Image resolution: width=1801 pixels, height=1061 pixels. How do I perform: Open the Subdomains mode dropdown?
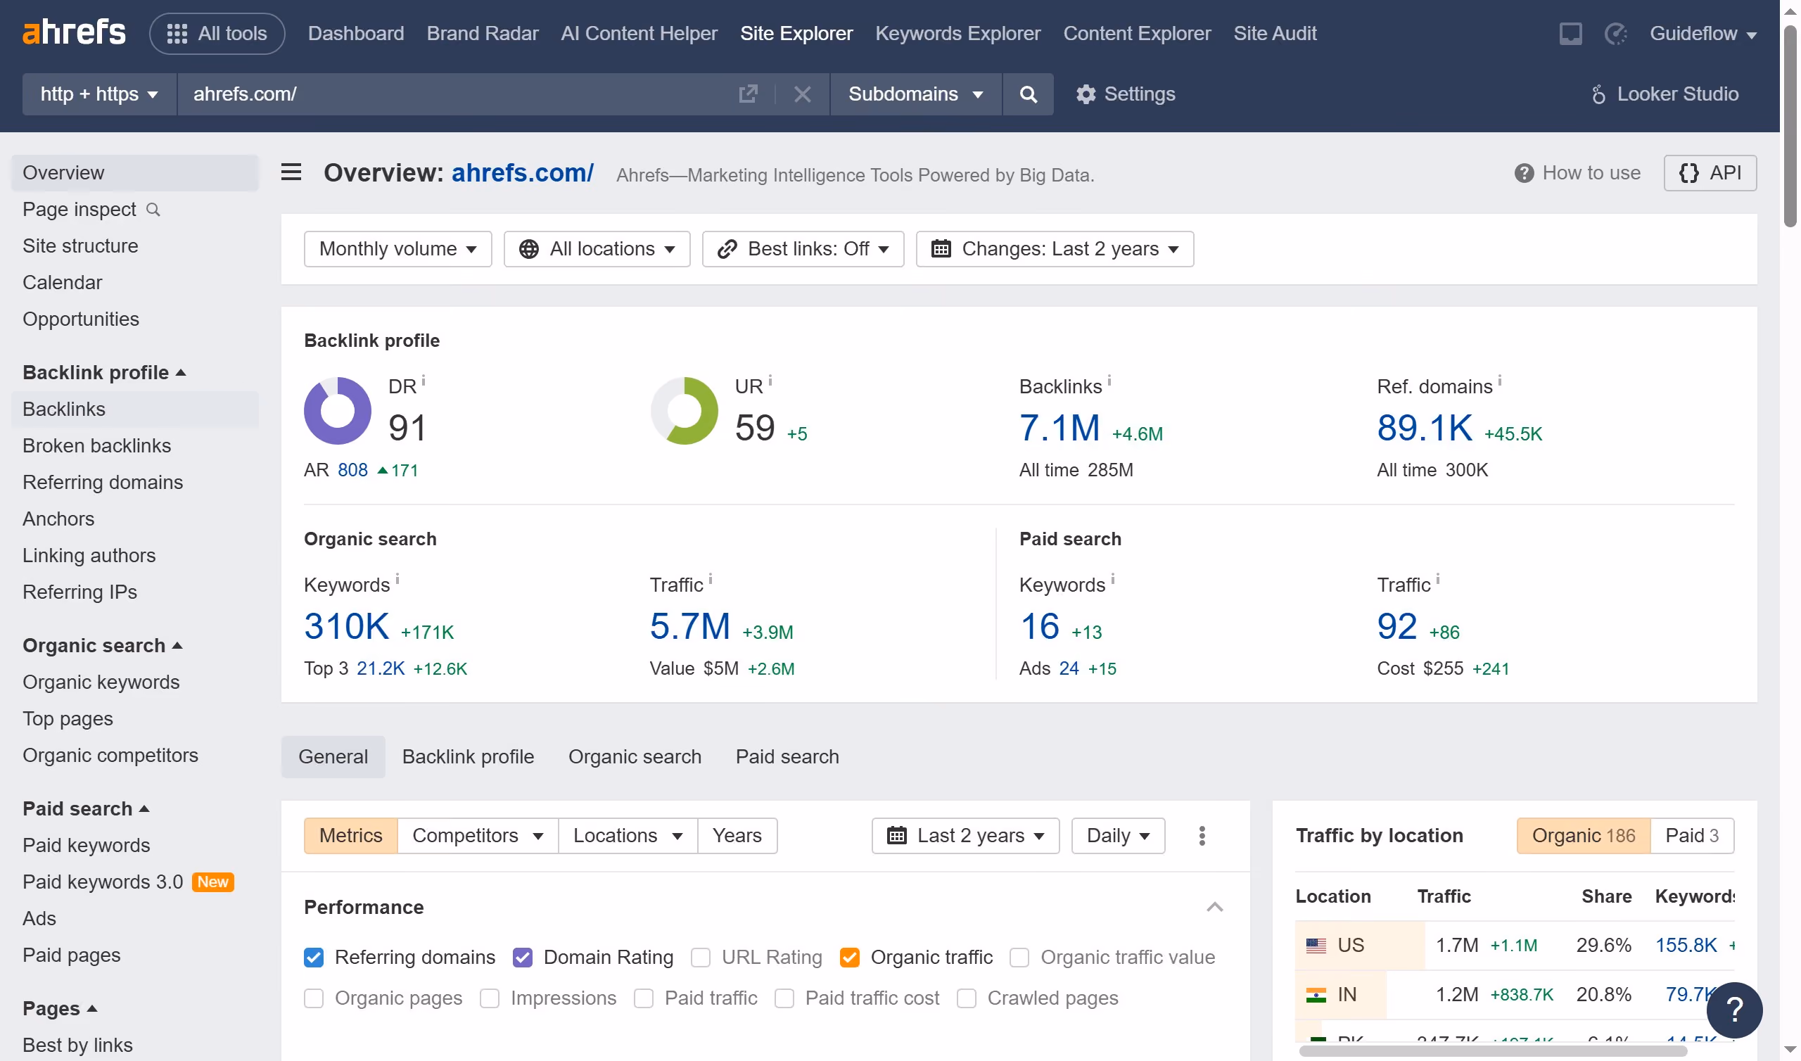click(915, 94)
